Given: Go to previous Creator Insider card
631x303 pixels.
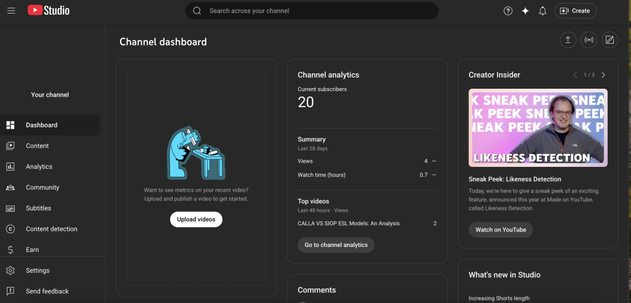Looking at the screenshot, I should 575,75.
